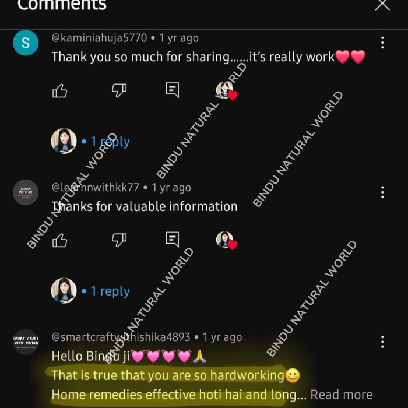Viewport: 408px width, 408px height.
Task: Dislike the learnnwithkk77 comment
Action: coord(119,240)
